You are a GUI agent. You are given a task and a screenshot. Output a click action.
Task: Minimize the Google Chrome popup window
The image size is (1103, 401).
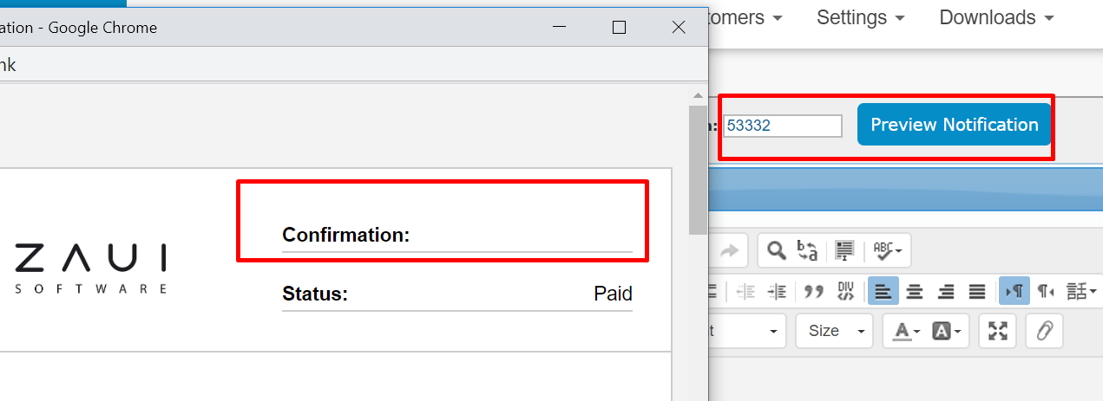tap(560, 28)
